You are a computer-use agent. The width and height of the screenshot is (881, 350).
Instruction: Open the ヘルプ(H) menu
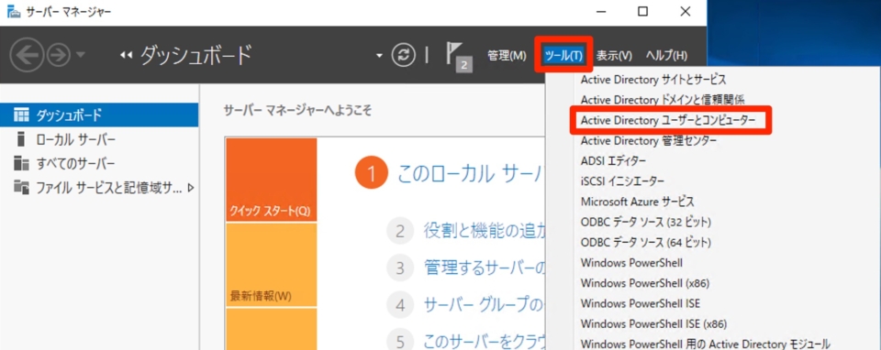point(666,56)
